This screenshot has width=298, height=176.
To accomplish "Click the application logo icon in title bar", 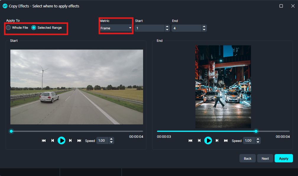I will coord(5,6).
